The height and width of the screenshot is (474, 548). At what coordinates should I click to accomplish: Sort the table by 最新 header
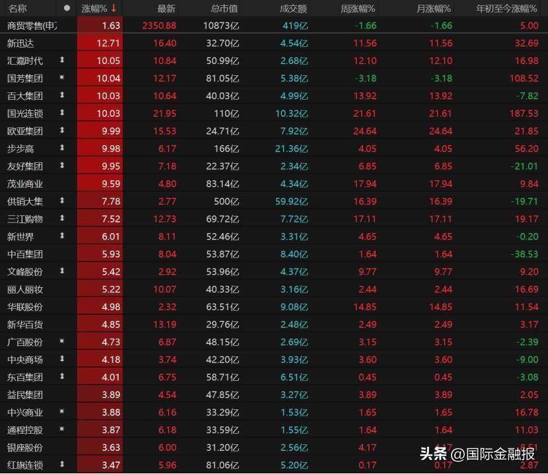[x=166, y=9]
